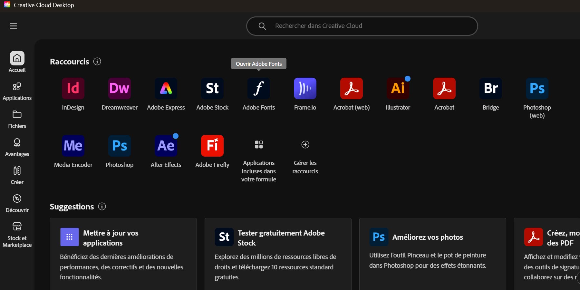Open Avantages in sidebar
This screenshot has height=290, width=580.
17,148
